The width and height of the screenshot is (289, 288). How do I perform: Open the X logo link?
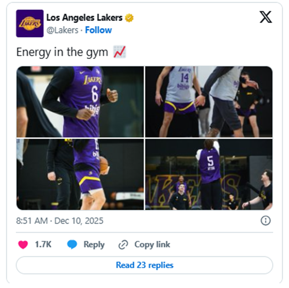[x=265, y=17]
